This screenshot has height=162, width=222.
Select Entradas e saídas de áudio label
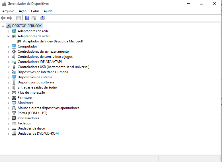pyautogui.click(x=37, y=87)
